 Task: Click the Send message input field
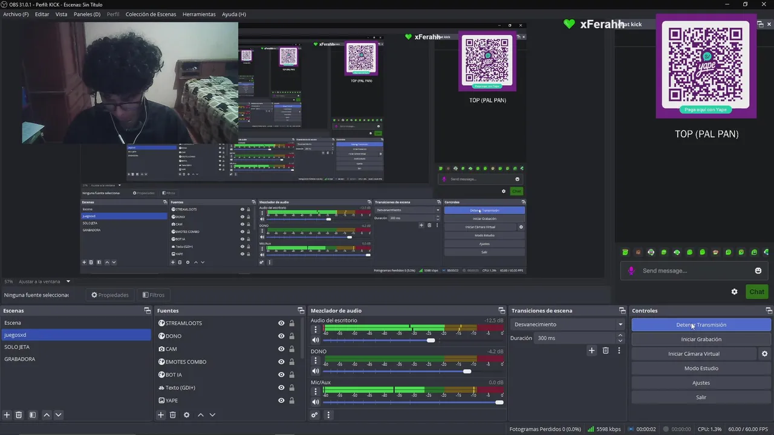coord(694,271)
